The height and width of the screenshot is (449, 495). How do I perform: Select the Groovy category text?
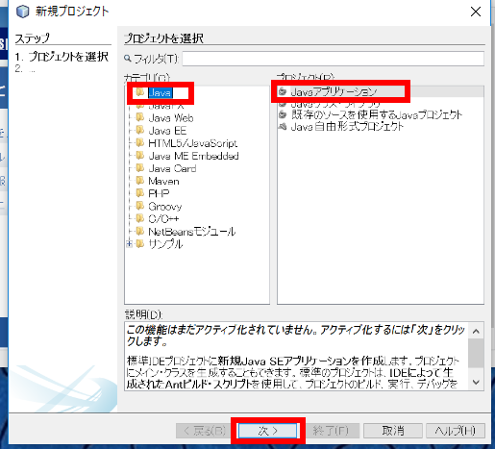click(165, 207)
